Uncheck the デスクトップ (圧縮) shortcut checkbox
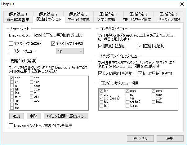 (53, 43)
